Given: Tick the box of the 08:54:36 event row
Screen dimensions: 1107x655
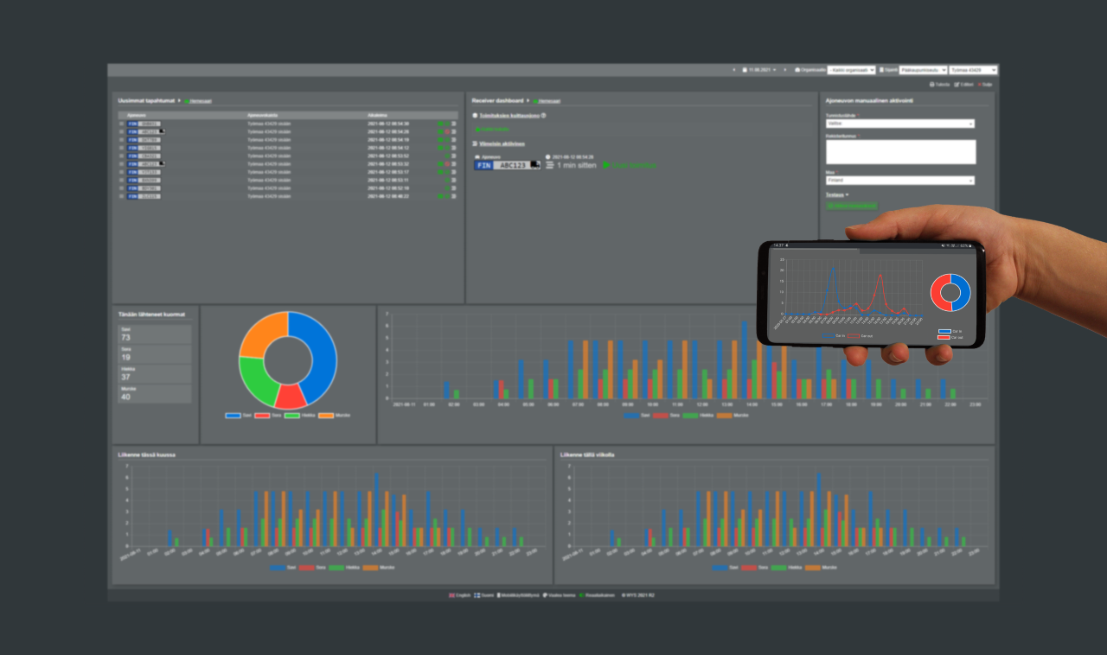Looking at the screenshot, I should [x=122, y=124].
